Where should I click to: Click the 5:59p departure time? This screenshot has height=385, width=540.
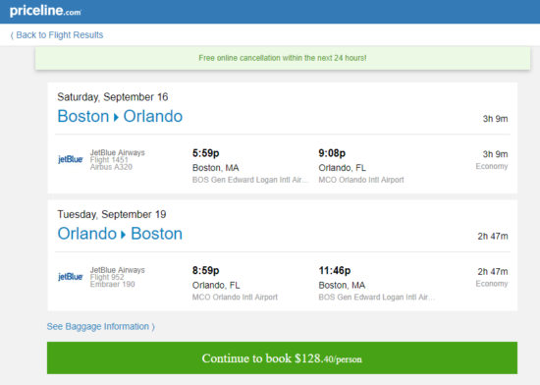(205, 153)
